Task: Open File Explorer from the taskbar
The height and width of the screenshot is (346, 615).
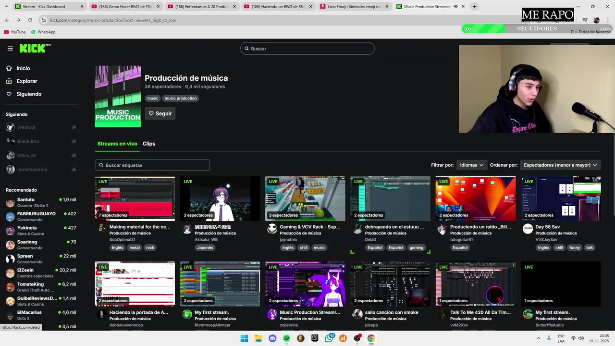Action: coord(258,338)
